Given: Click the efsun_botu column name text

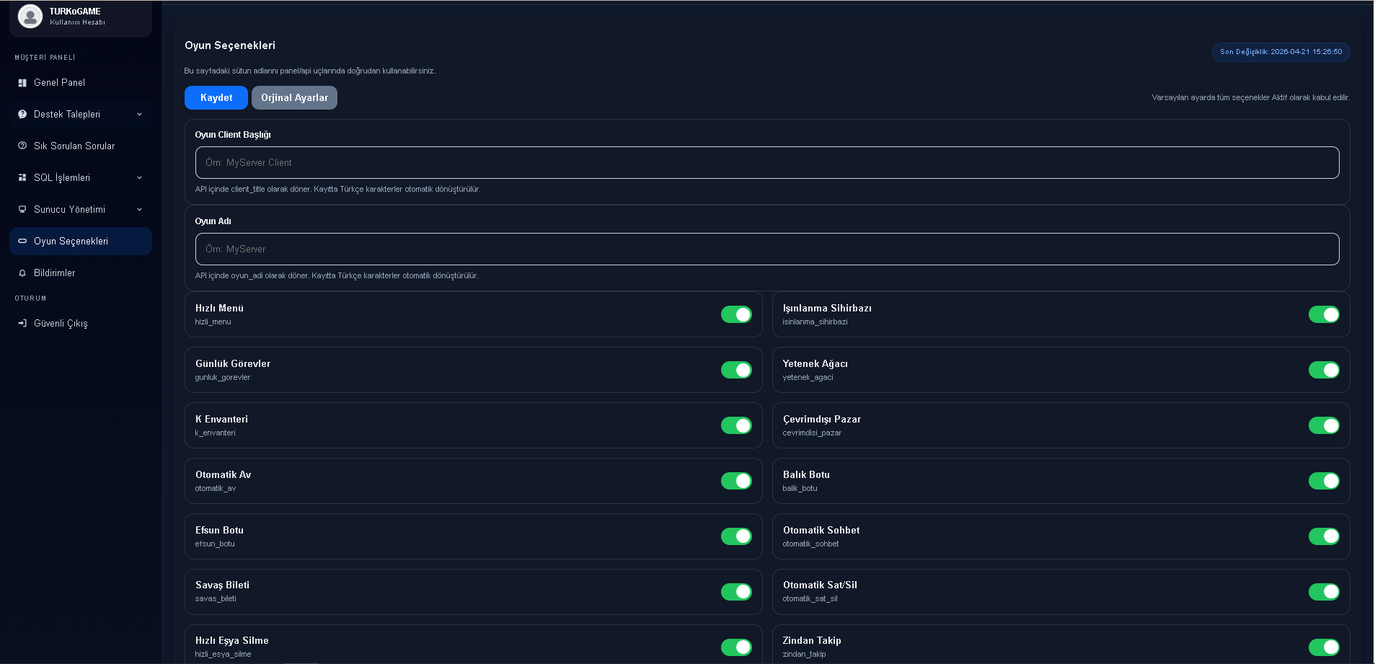Looking at the screenshot, I should click(x=215, y=544).
